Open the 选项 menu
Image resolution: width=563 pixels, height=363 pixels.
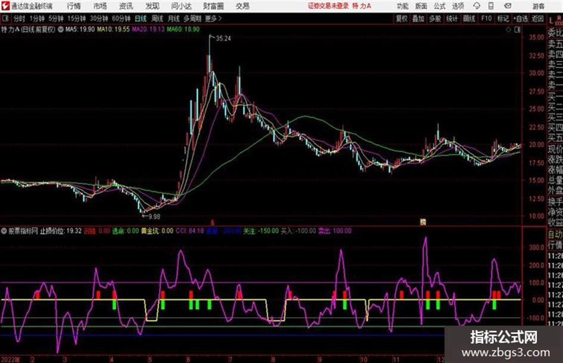click(x=458, y=6)
